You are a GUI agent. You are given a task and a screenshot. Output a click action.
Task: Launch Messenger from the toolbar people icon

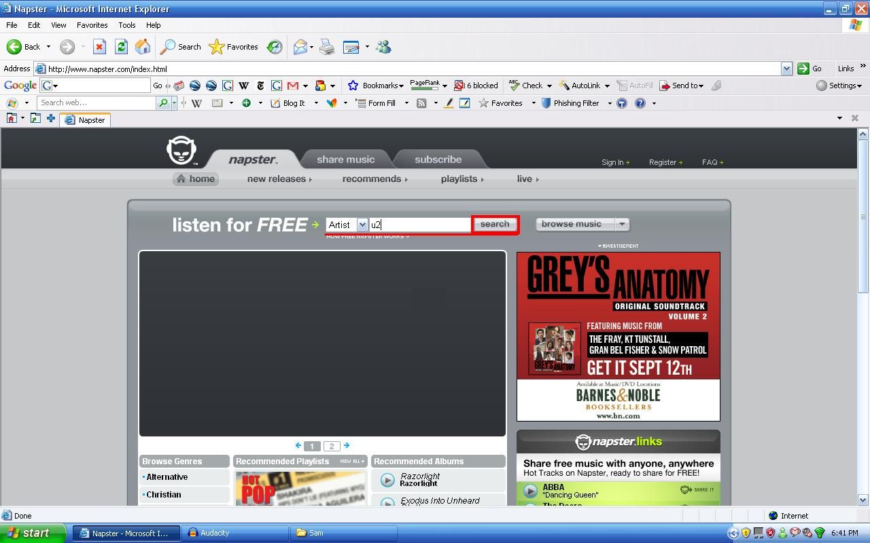(383, 47)
